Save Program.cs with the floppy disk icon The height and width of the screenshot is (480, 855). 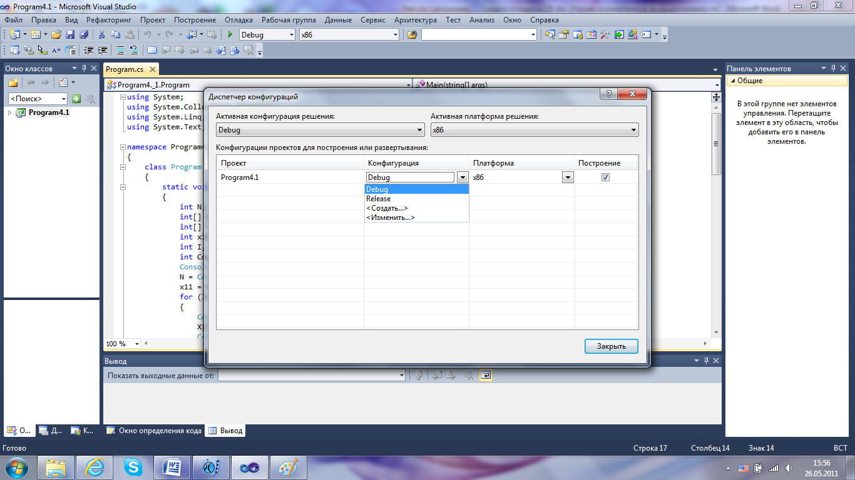(69, 34)
